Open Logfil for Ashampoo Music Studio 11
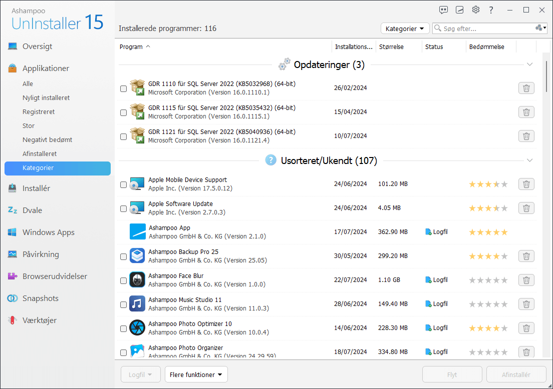This screenshot has height=389, width=553. coord(437,304)
